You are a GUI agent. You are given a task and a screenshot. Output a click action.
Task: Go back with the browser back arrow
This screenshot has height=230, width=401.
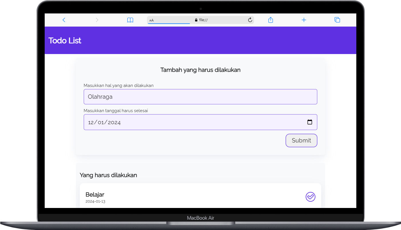64,20
